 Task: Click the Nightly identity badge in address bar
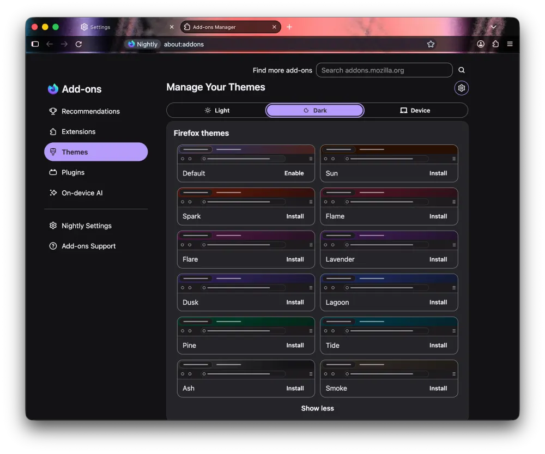coord(143,44)
